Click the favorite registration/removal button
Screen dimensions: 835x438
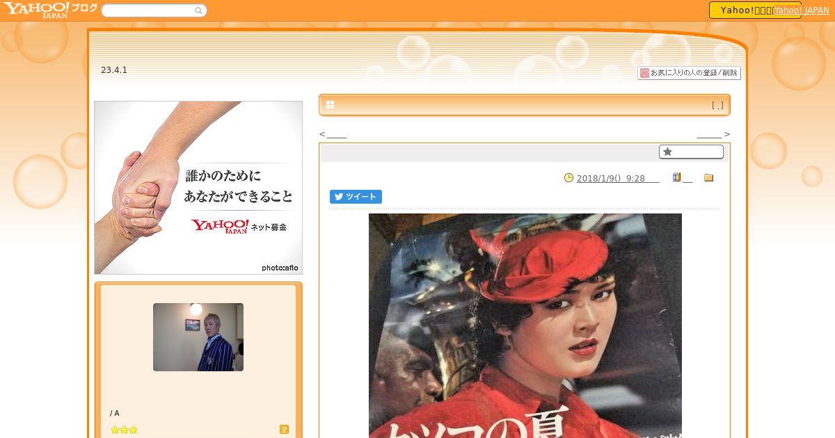click(689, 73)
